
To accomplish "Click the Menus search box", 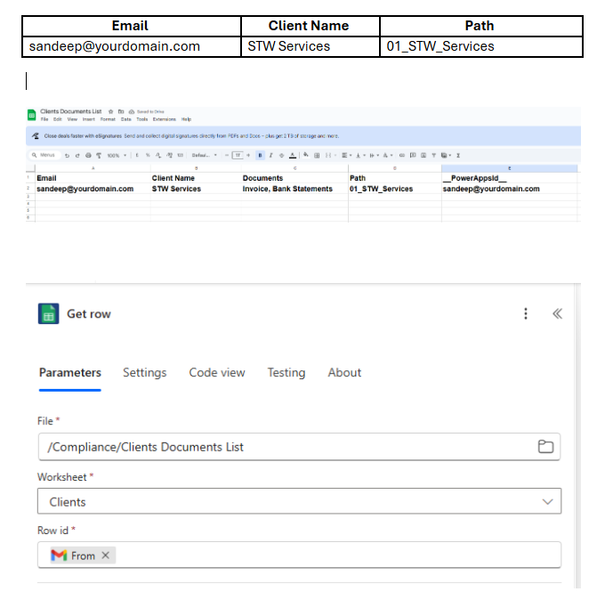I will (44, 155).
